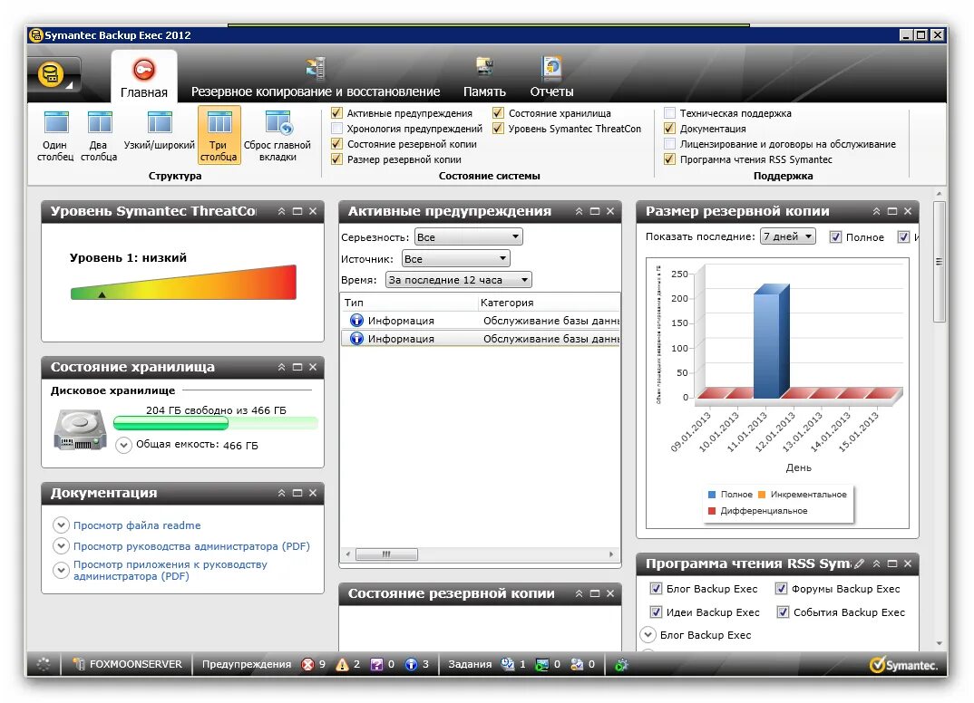Image resolution: width=974 pixels, height=703 pixels.
Task: Close the Документация panel
Action: (313, 493)
